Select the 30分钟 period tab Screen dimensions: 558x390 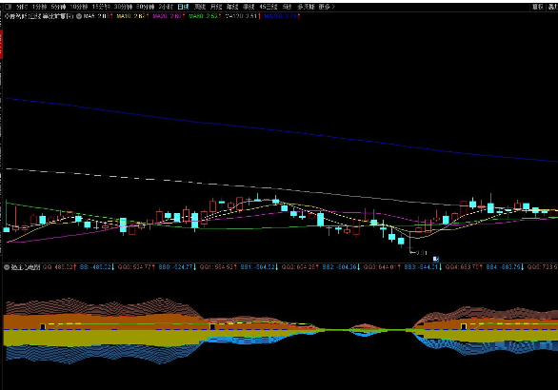pyautogui.click(x=123, y=7)
